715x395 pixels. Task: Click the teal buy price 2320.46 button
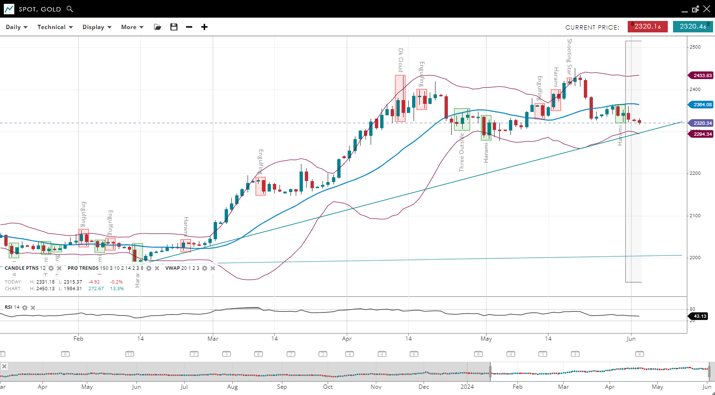(x=693, y=27)
